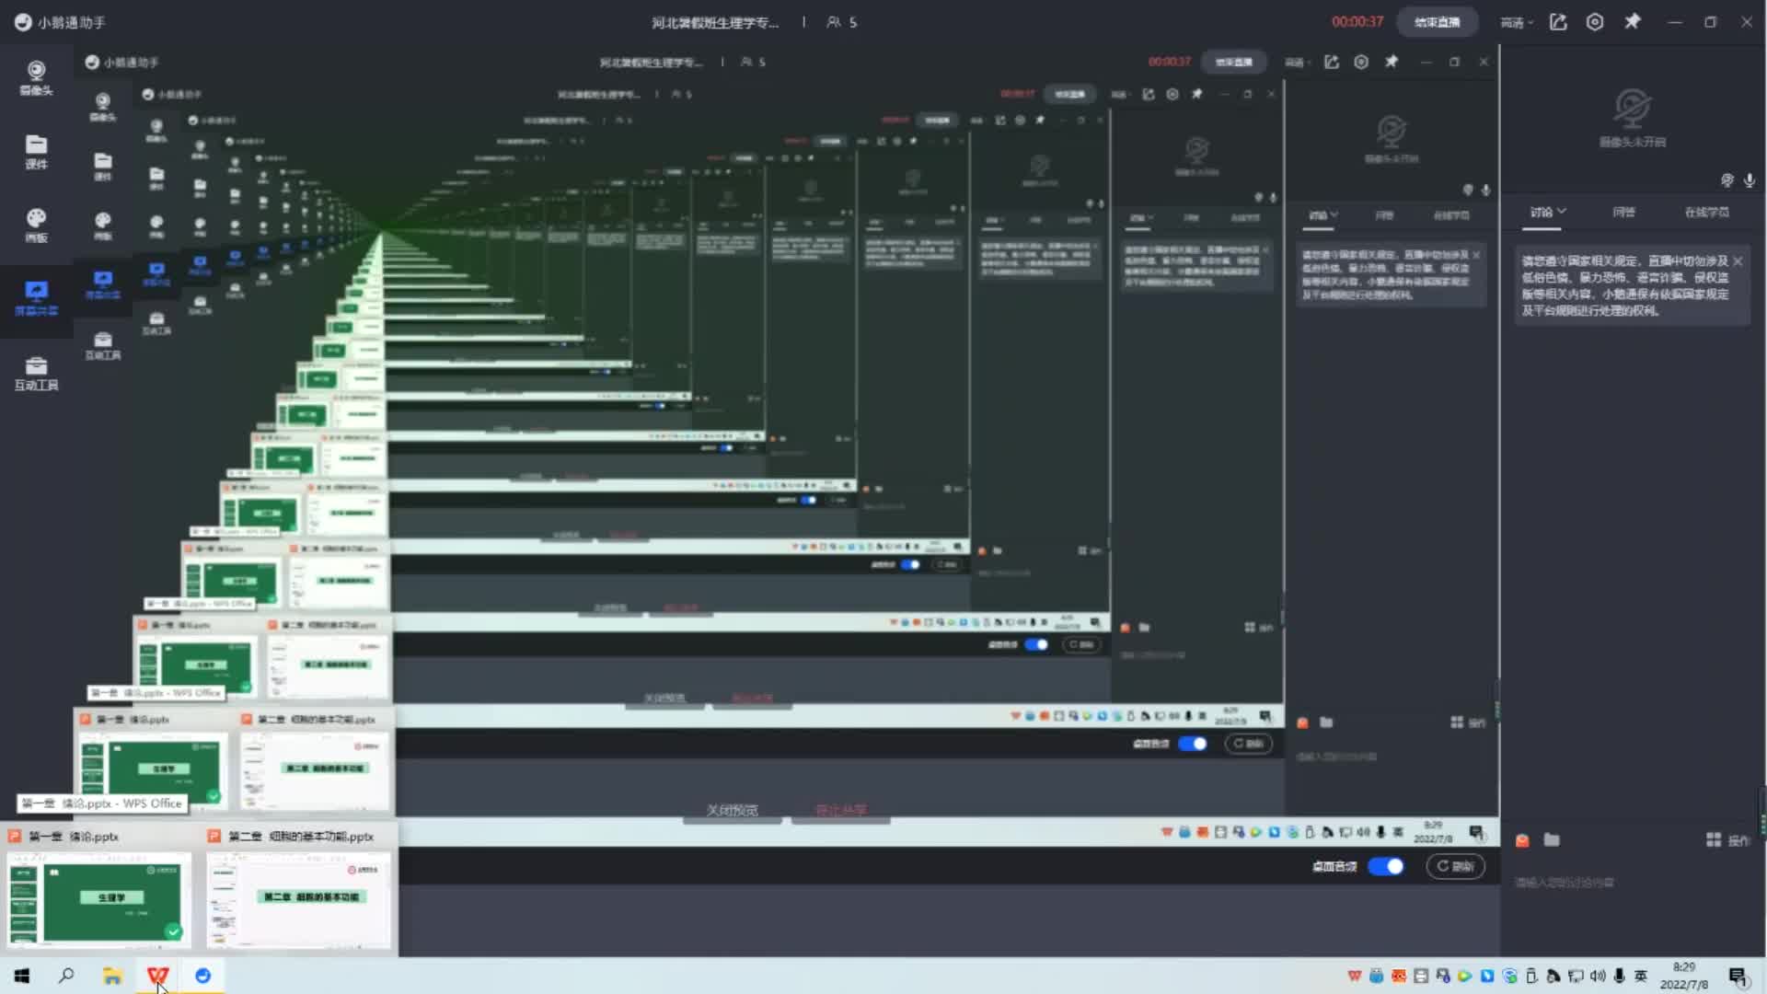Click the 河北暑假班生理学专... live title
This screenshot has height=994, width=1767.
pyautogui.click(x=715, y=22)
